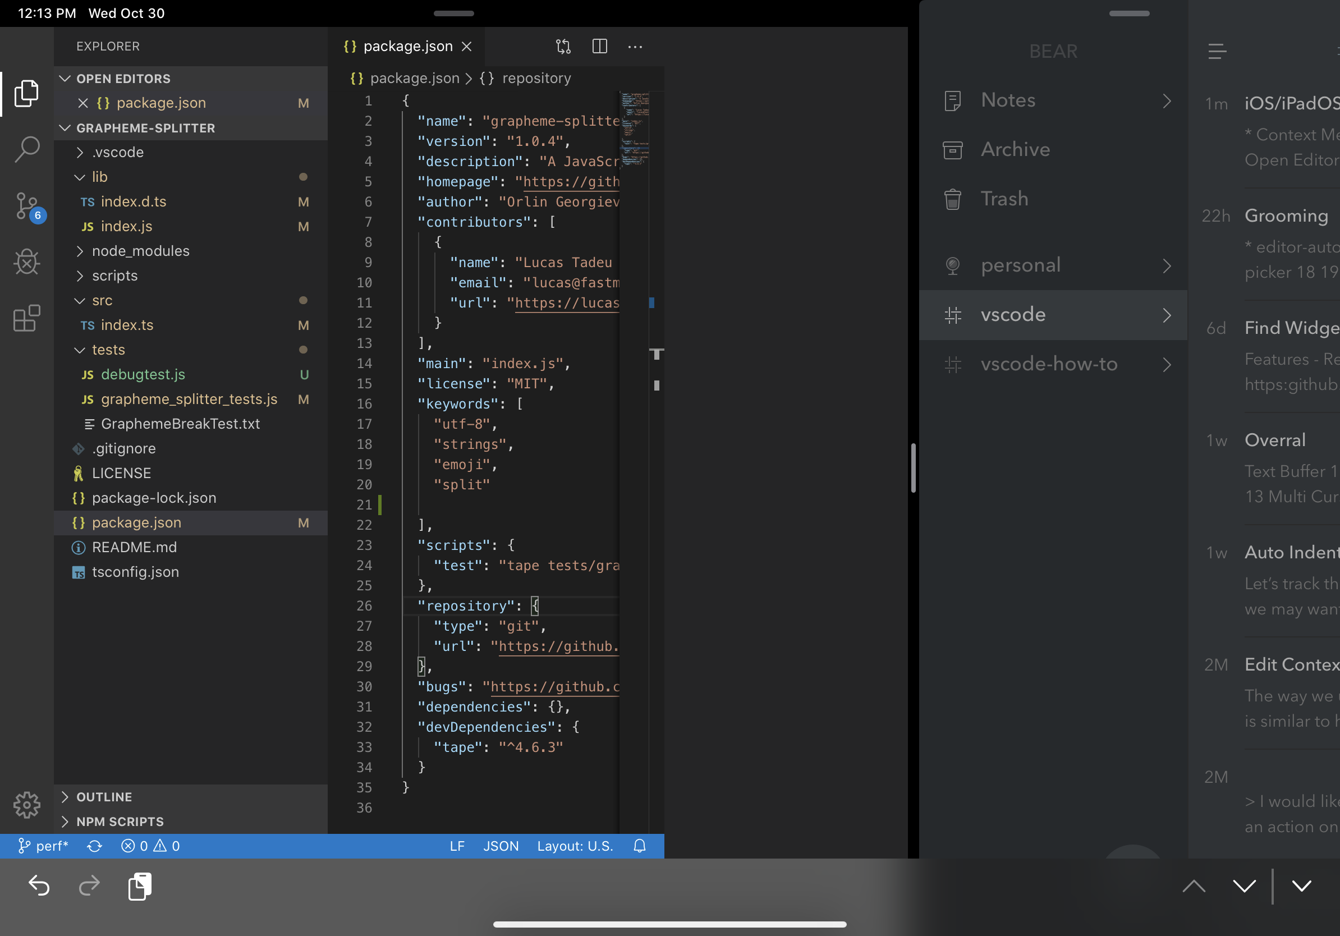Click the errors and warnings count
The image size is (1340, 936).
(x=150, y=846)
